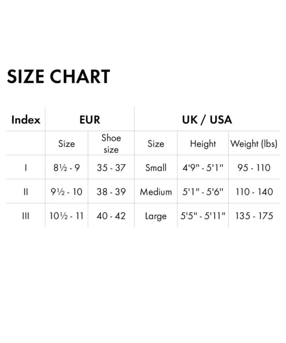The image size is (286, 343).
Task: Select index II row label
Action: 26,192
